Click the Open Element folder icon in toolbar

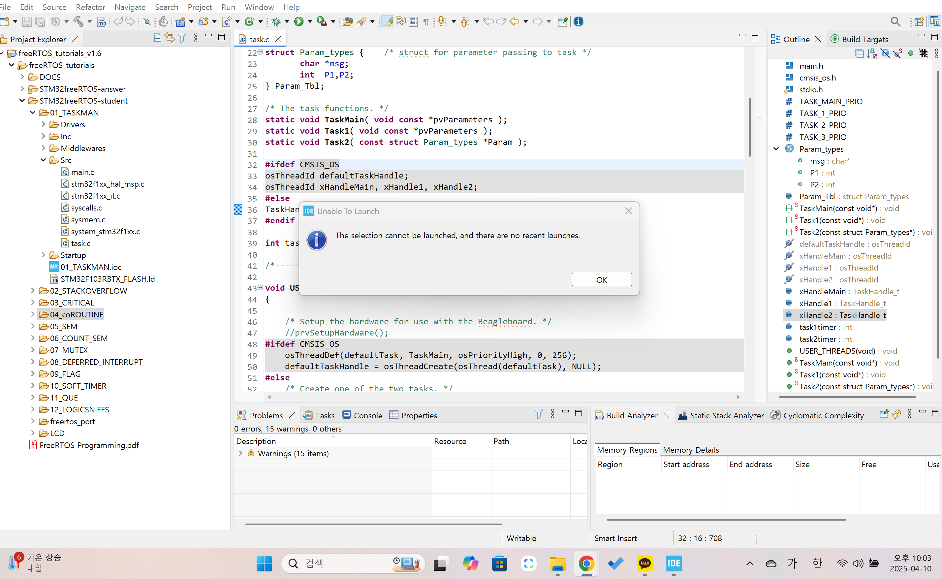pyautogui.click(x=348, y=22)
